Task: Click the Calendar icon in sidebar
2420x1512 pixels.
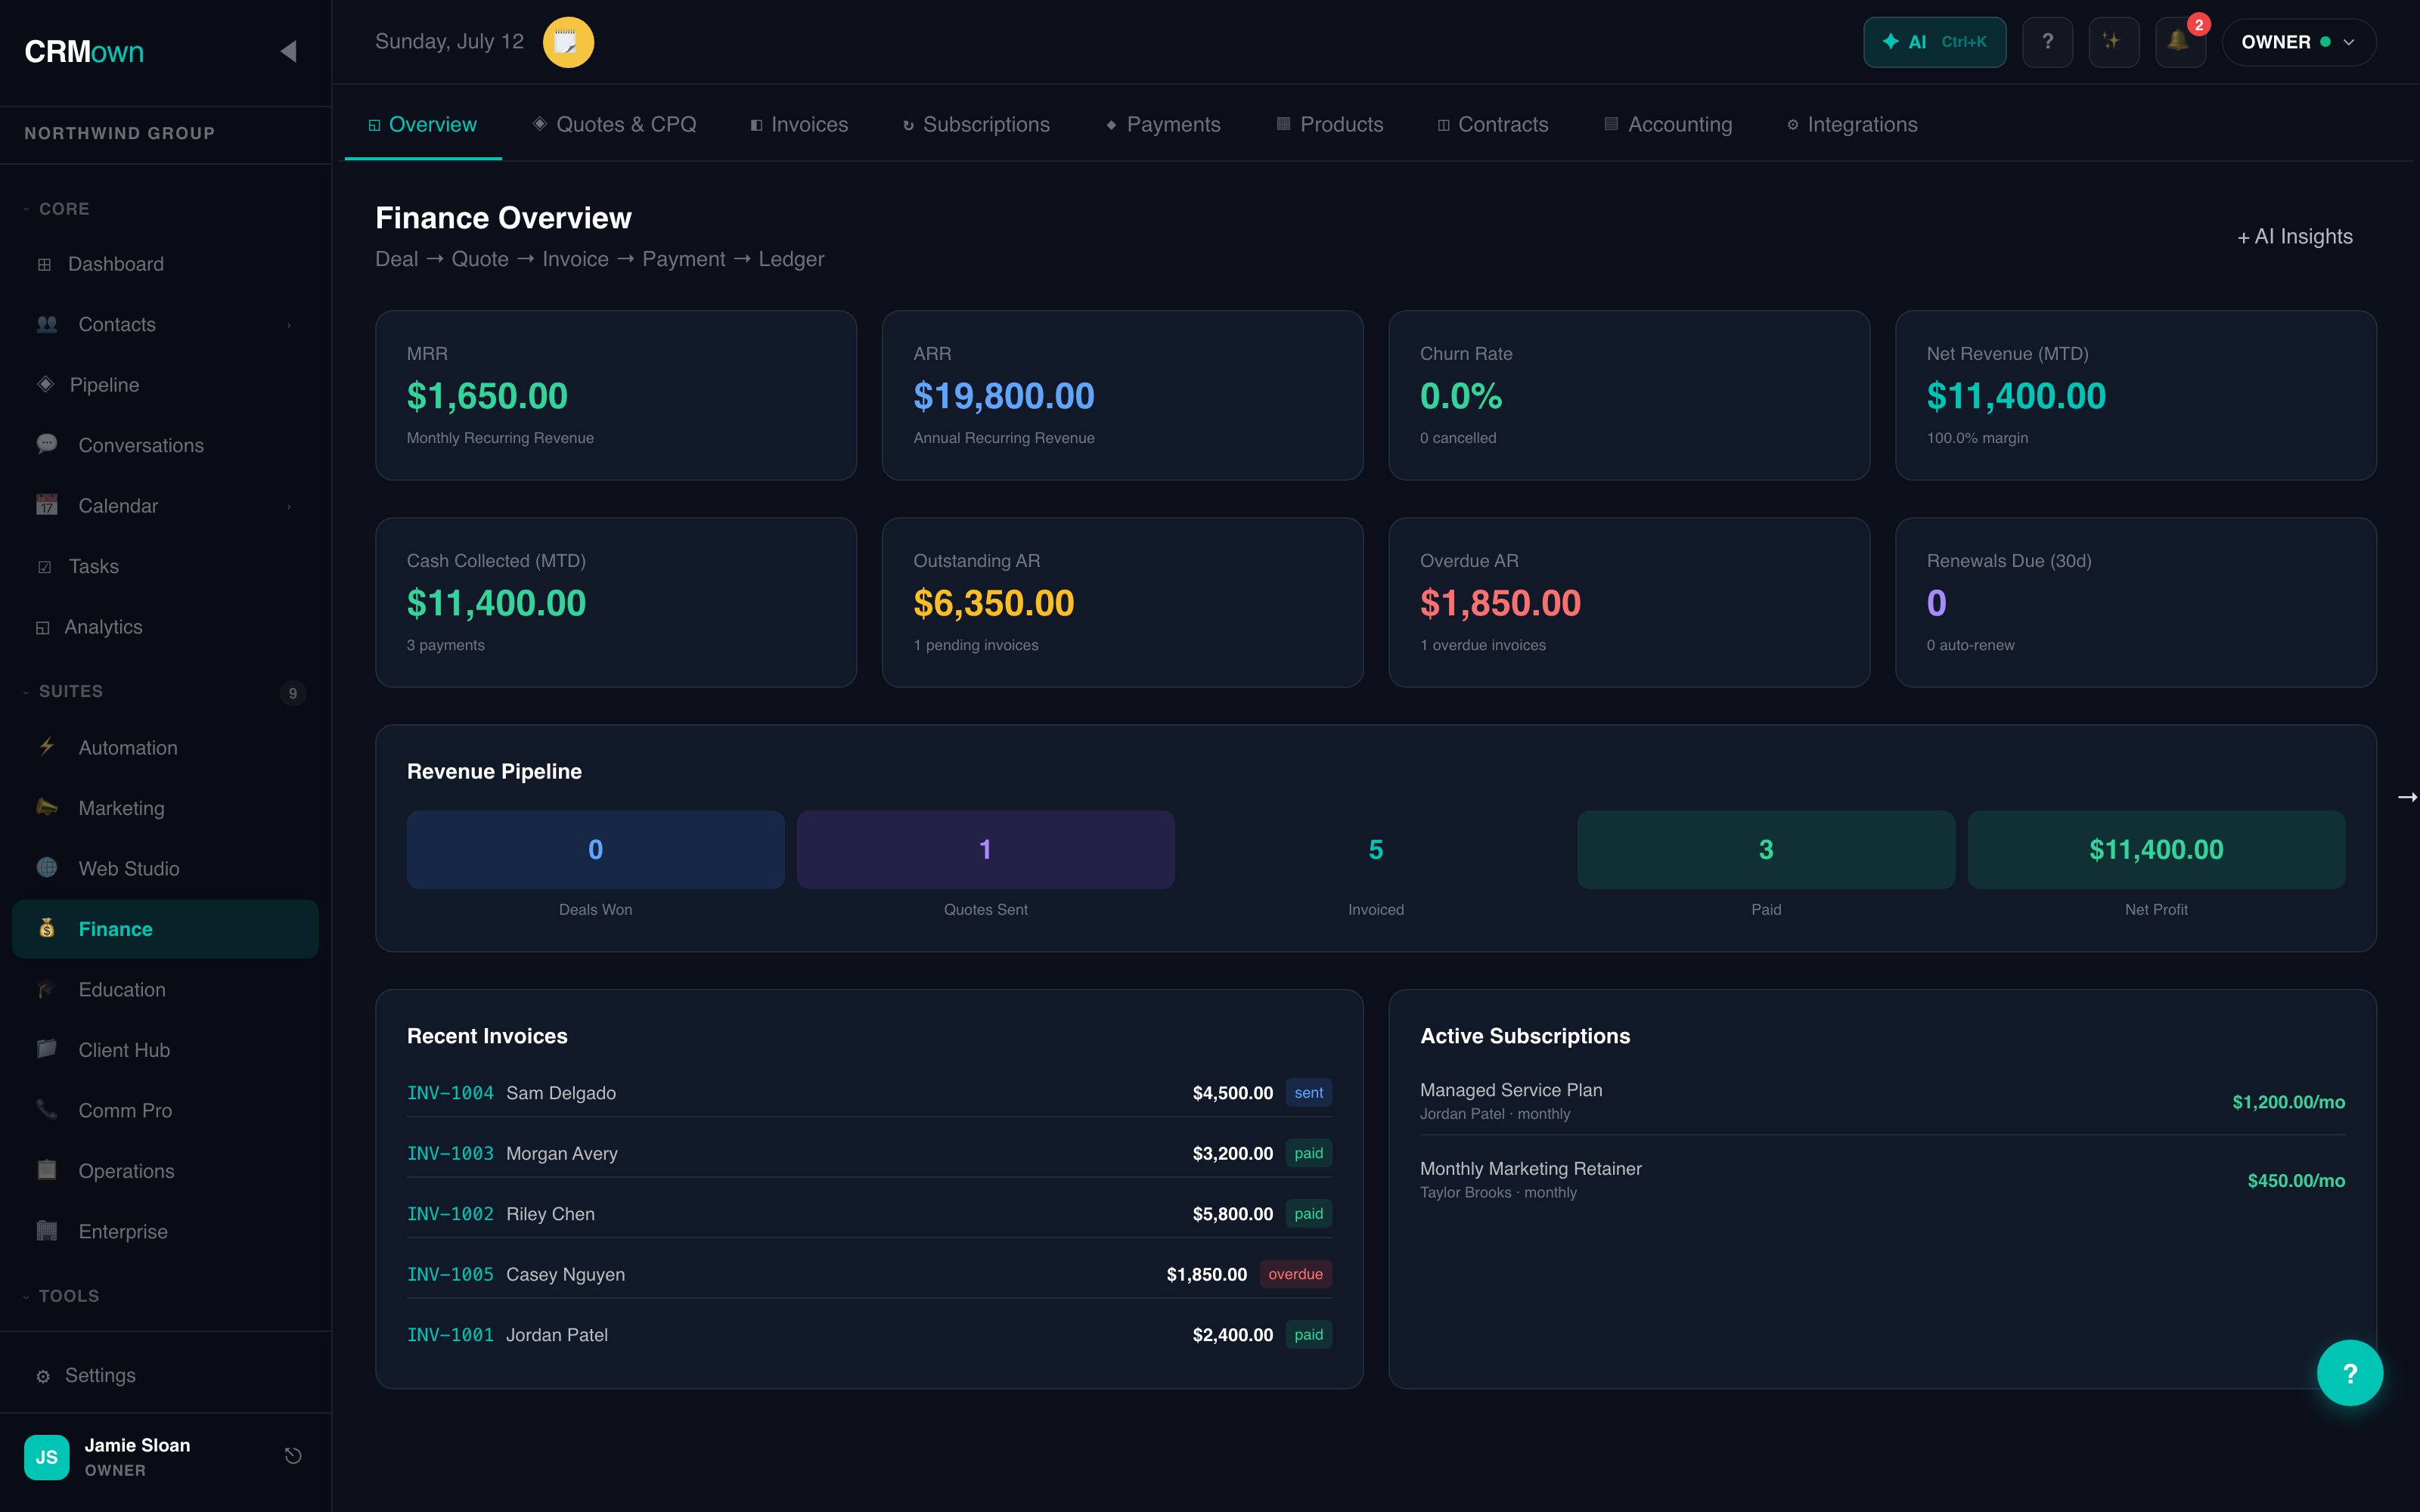Action: [47, 505]
